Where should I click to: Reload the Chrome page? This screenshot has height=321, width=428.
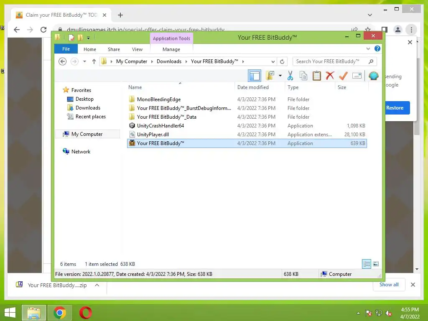click(43, 30)
